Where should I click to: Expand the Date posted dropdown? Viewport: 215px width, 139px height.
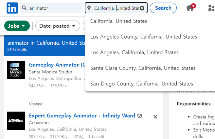click(x=58, y=26)
